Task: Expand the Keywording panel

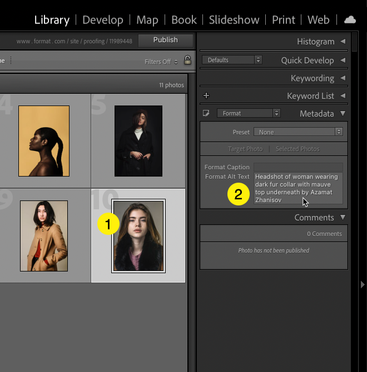Action: pyautogui.click(x=343, y=78)
